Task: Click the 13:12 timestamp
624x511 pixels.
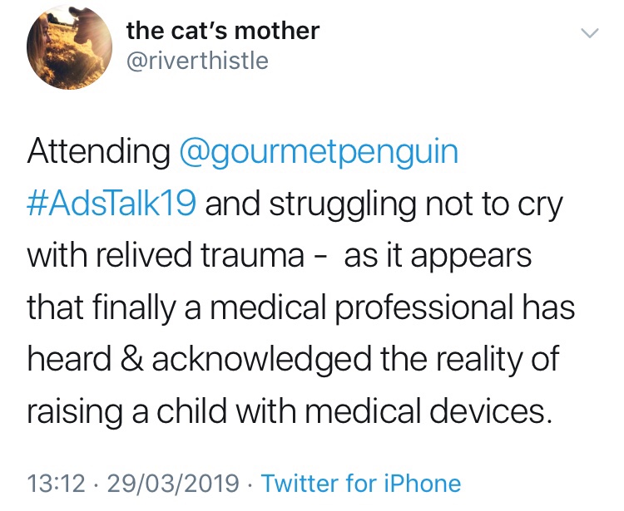Action: click(x=55, y=483)
